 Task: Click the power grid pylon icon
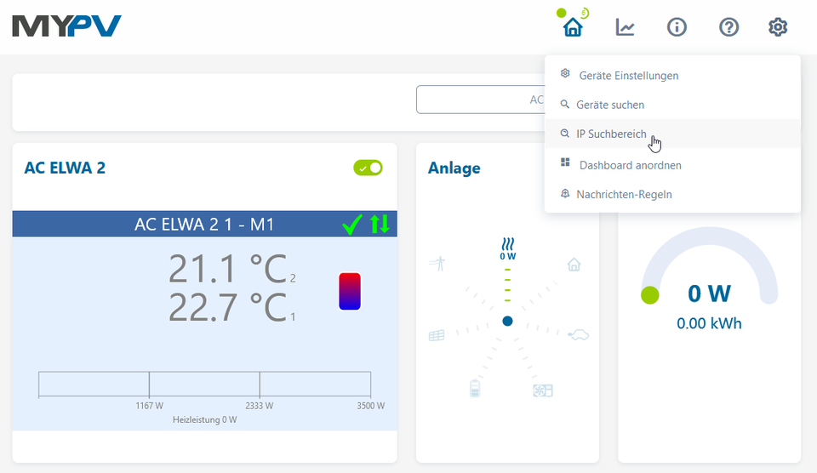(x=437, y=264)
